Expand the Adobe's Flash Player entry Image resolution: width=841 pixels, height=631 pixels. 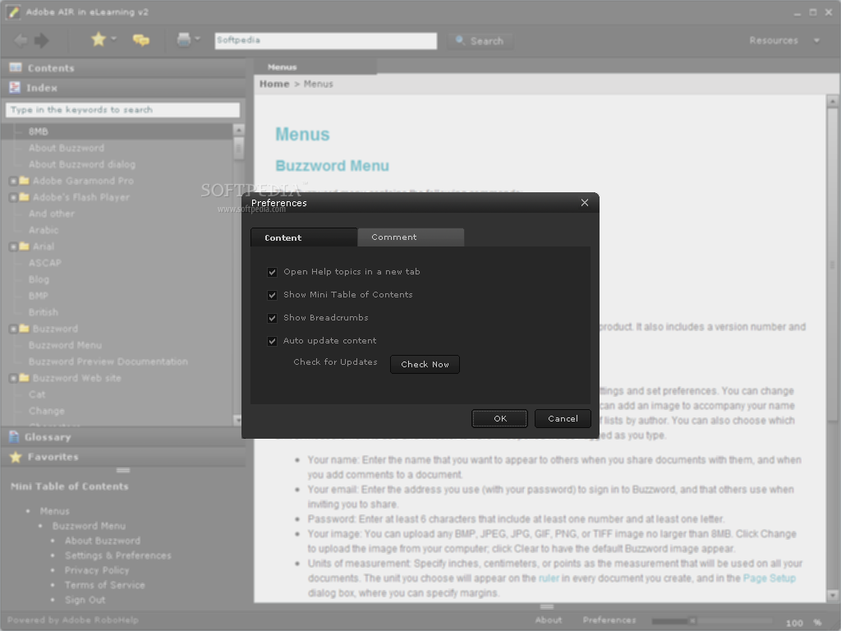pos(13,197)
